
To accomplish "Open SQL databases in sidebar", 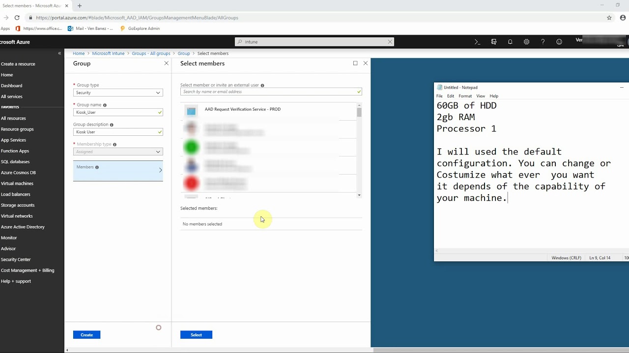I will [x=15, y=162].
